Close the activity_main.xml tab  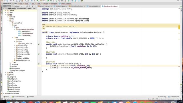tap(51, 6)
